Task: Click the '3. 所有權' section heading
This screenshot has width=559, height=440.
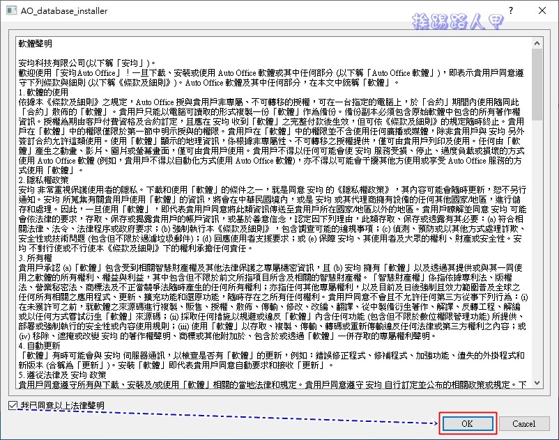Action: tap(36, 258)
